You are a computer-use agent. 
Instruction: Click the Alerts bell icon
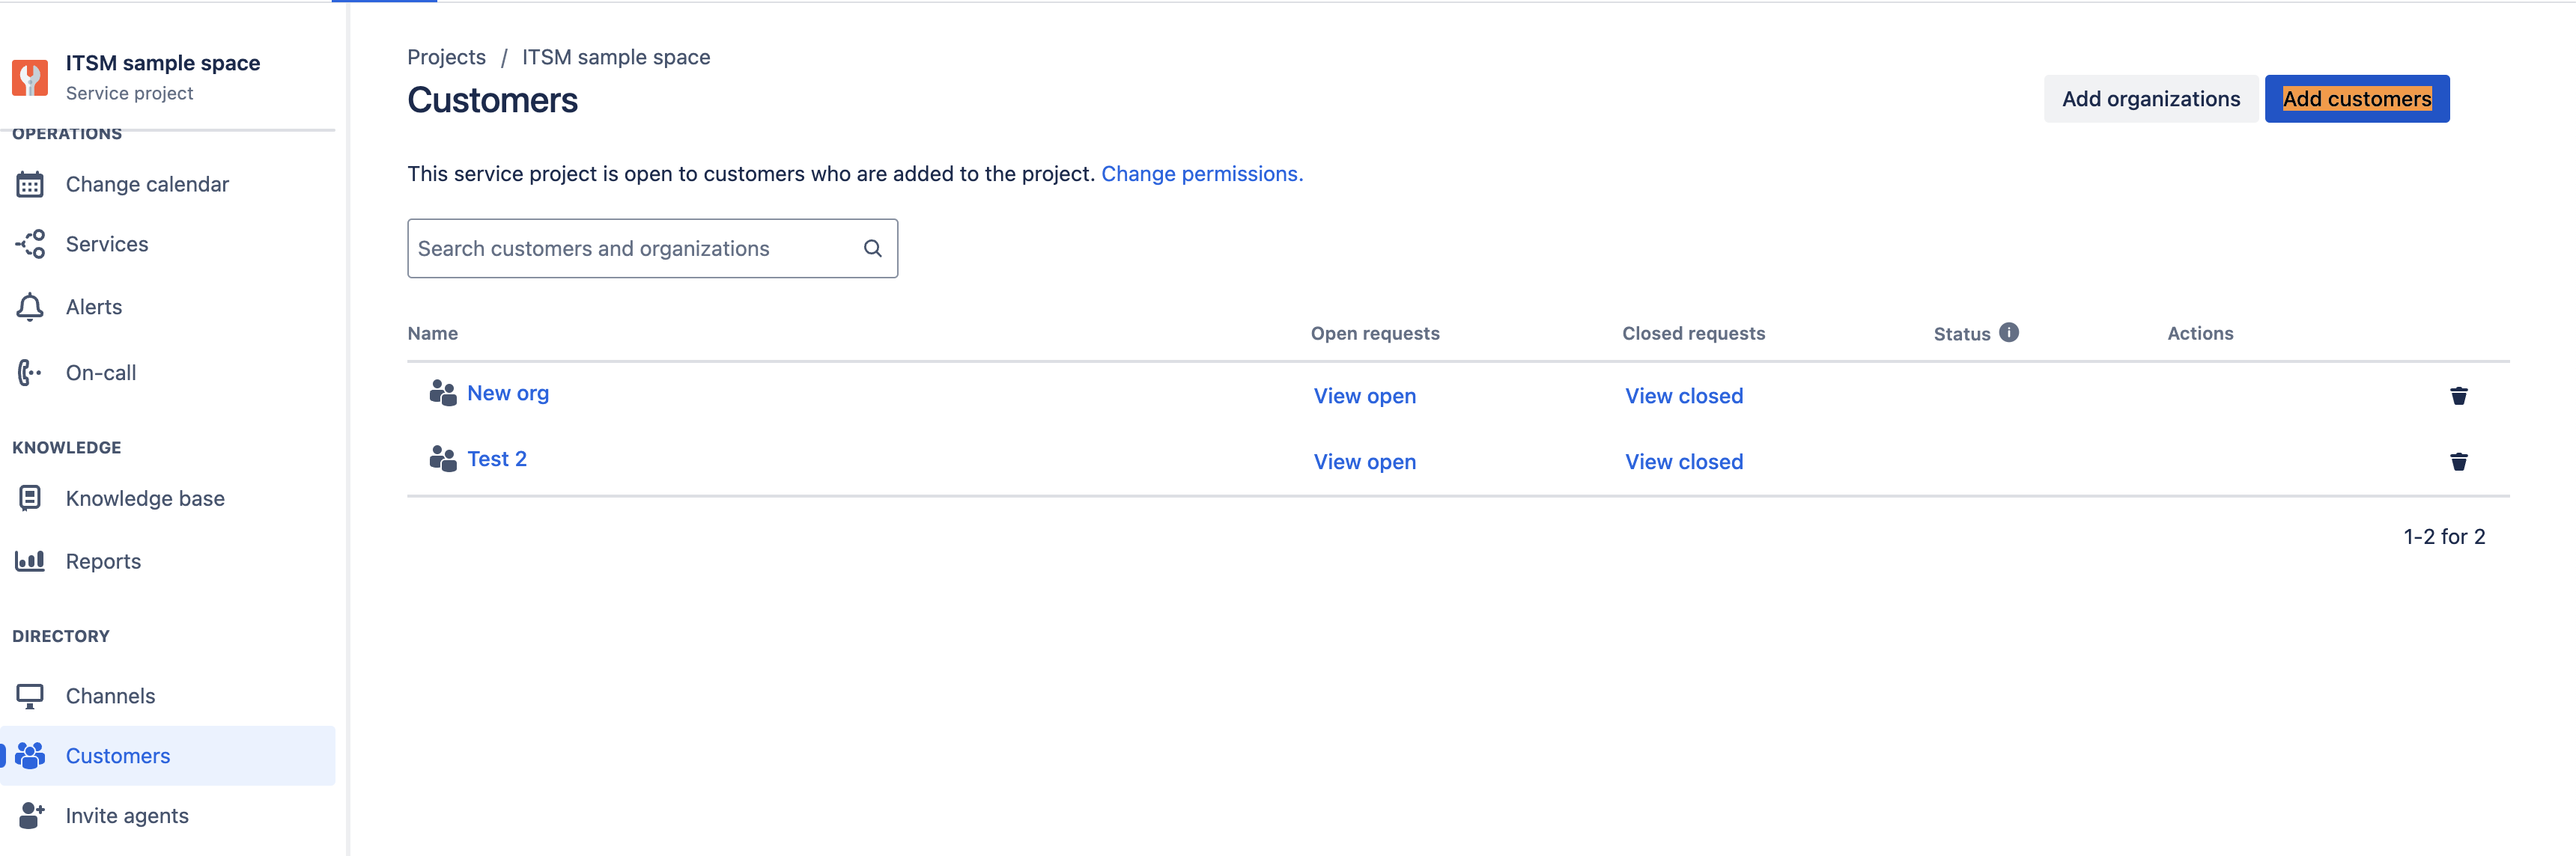click(30, 307)
